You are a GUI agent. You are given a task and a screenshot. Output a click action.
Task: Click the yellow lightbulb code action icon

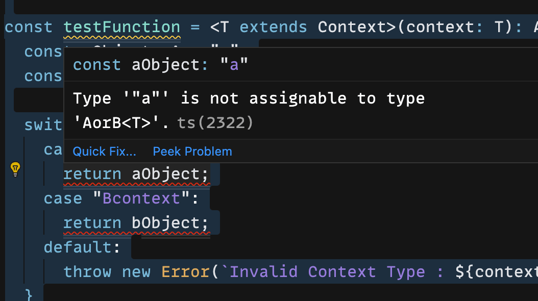[15, 168]
